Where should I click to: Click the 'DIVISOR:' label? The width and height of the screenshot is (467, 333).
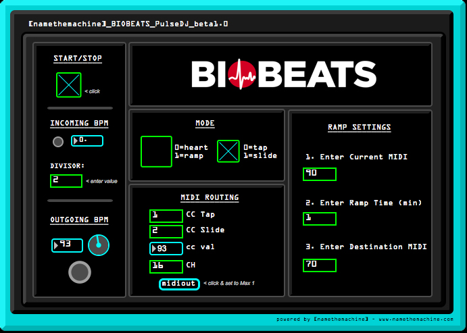68,165
